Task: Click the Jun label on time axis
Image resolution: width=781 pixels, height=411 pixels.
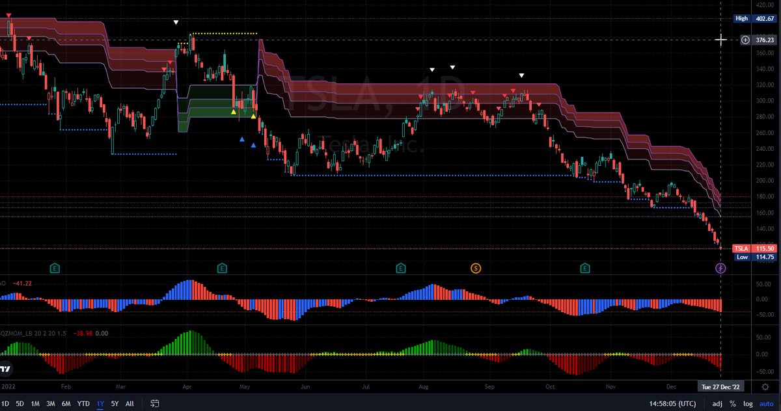Action: 304,386
